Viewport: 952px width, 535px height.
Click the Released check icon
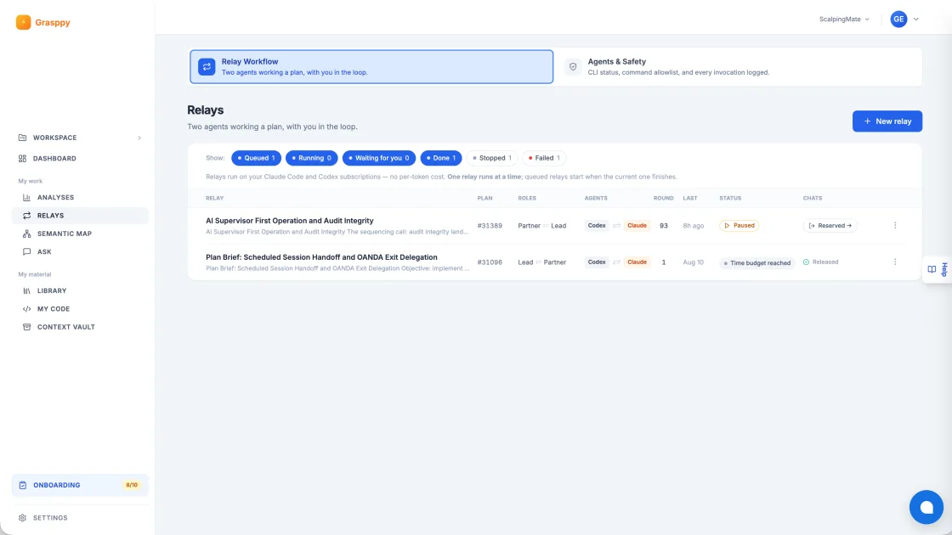[807, 262]
